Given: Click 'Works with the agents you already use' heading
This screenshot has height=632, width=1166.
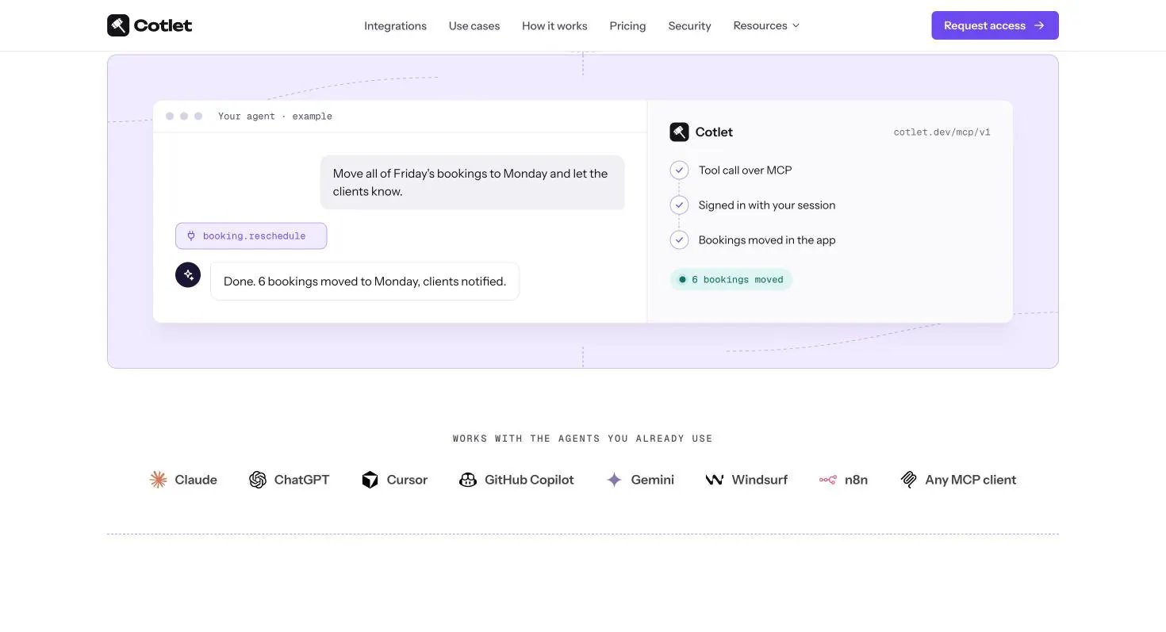Looking at the screenshot, I should (583, 439).
